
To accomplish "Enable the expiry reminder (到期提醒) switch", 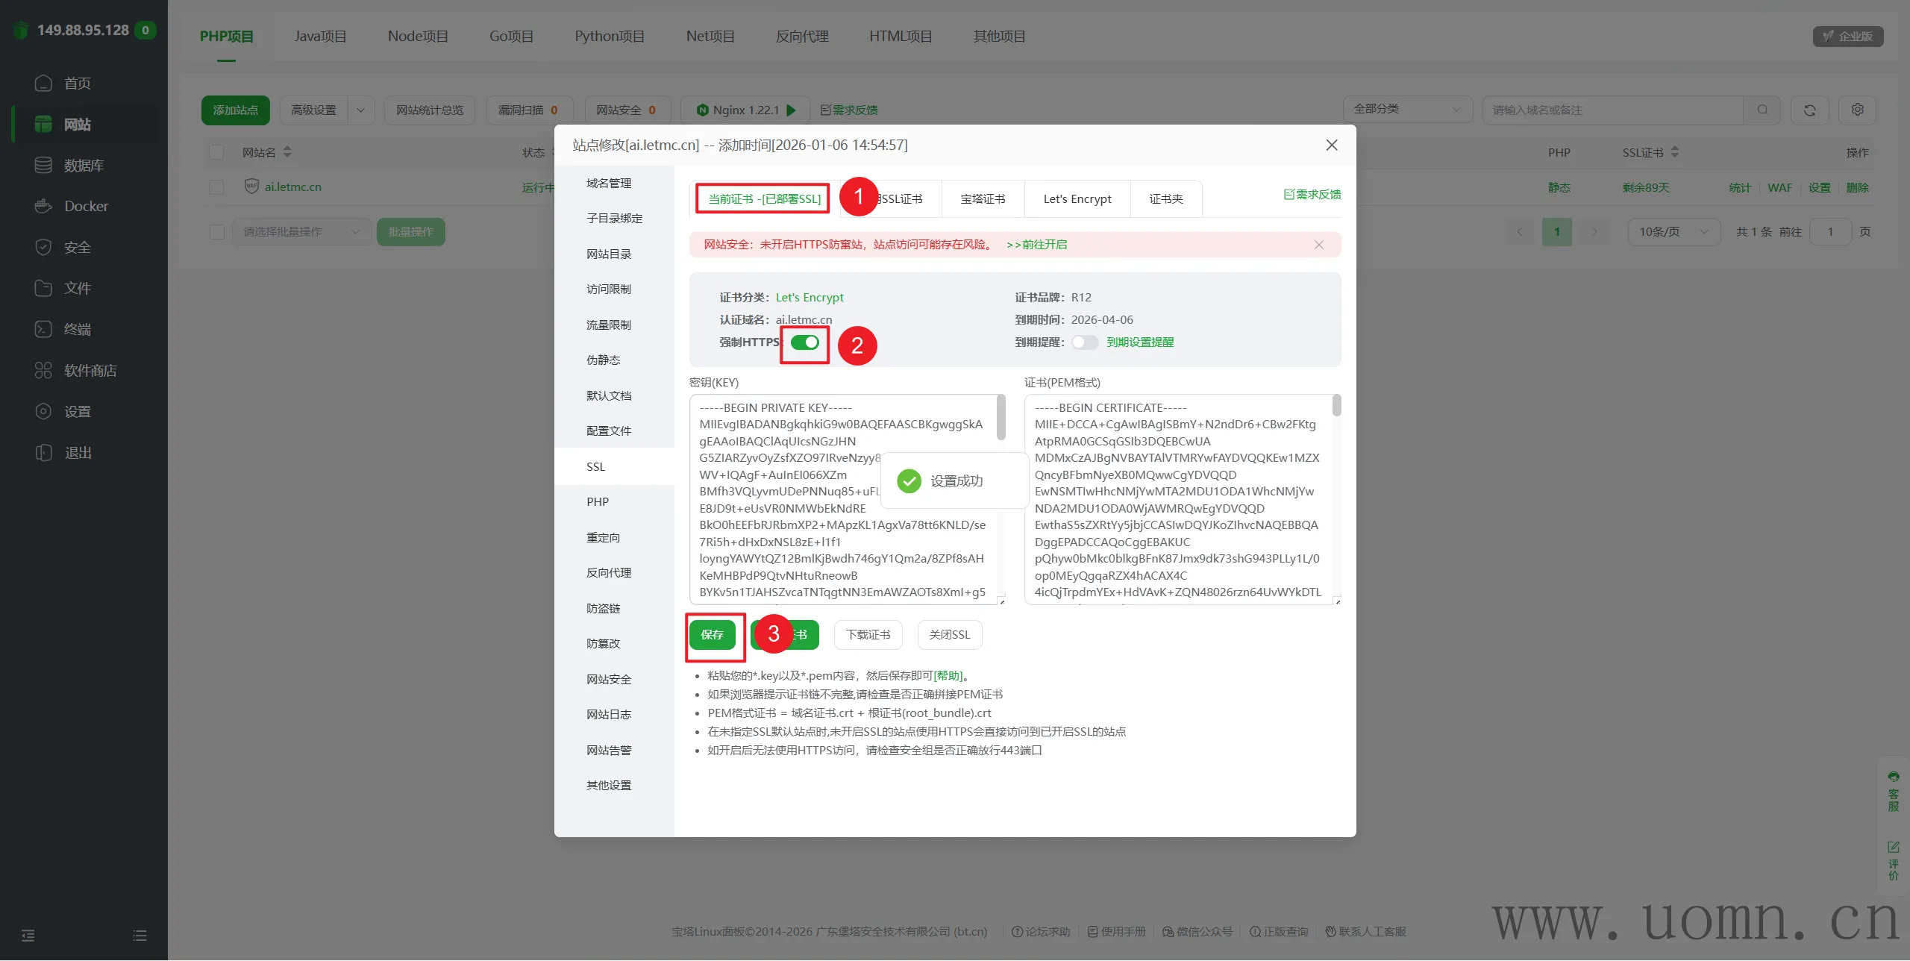I will [1085, 342].
